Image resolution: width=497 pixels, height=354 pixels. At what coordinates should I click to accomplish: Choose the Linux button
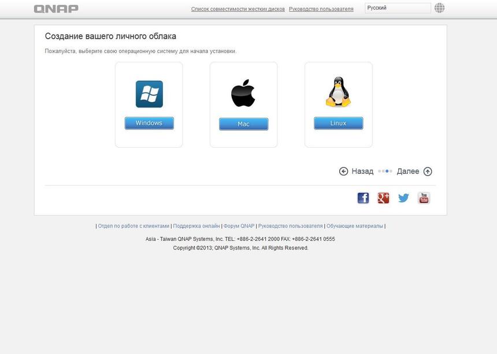pyautogui.click(x=338, y=123)
